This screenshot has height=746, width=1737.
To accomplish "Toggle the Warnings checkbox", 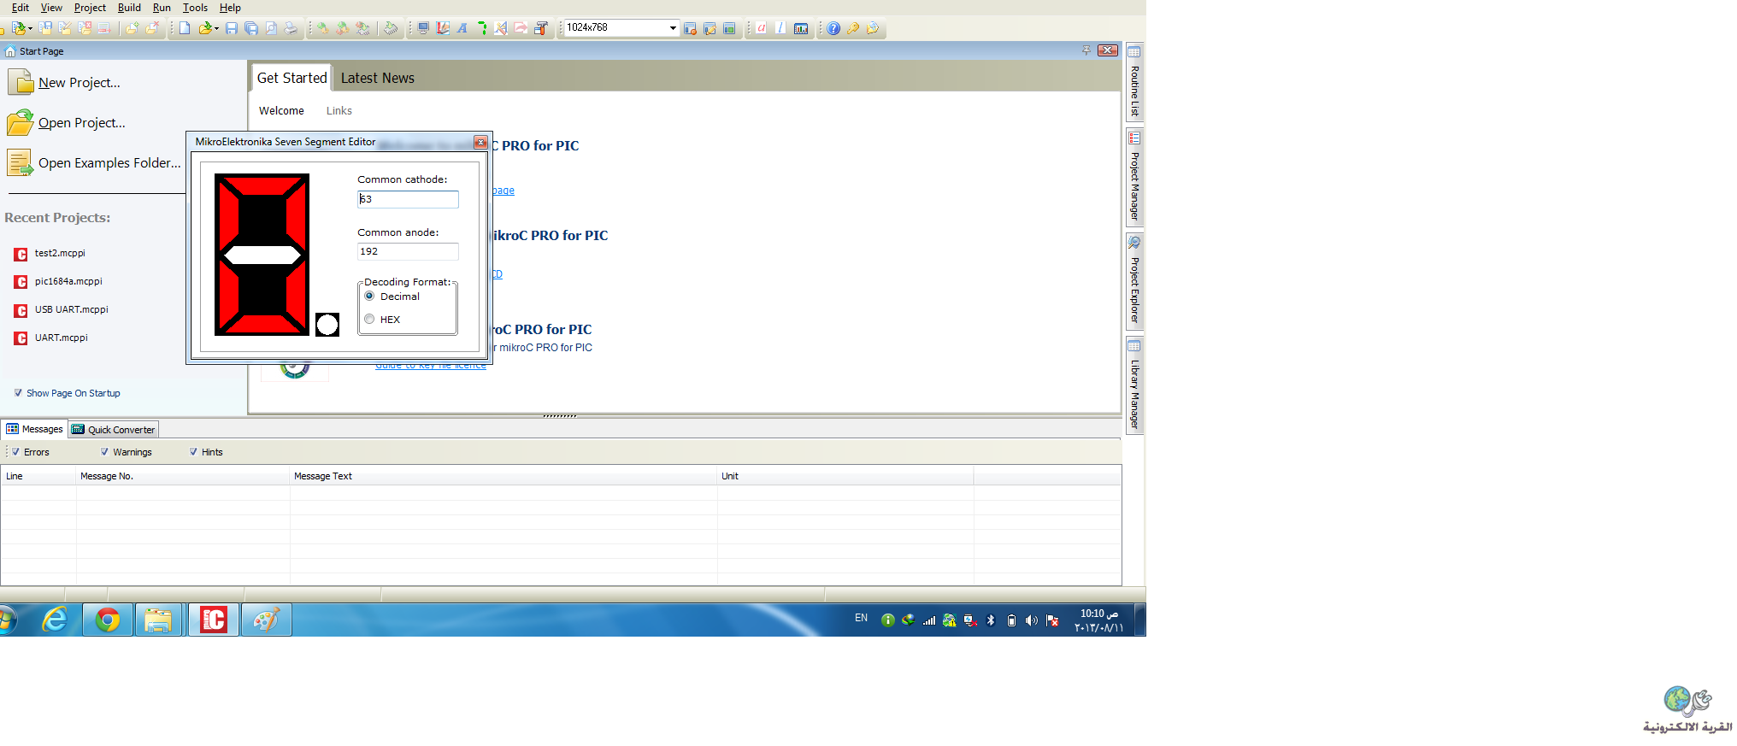I will 104,452.
